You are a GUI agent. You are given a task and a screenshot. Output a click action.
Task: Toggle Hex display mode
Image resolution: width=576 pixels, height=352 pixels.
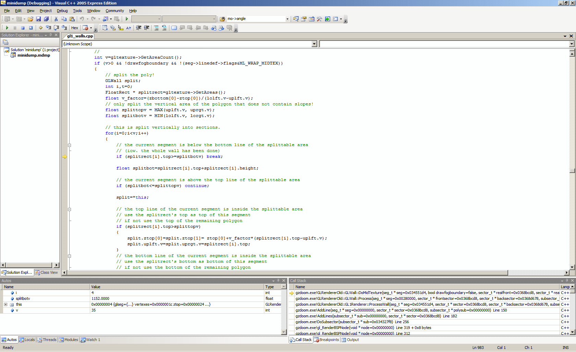(74, 28)
